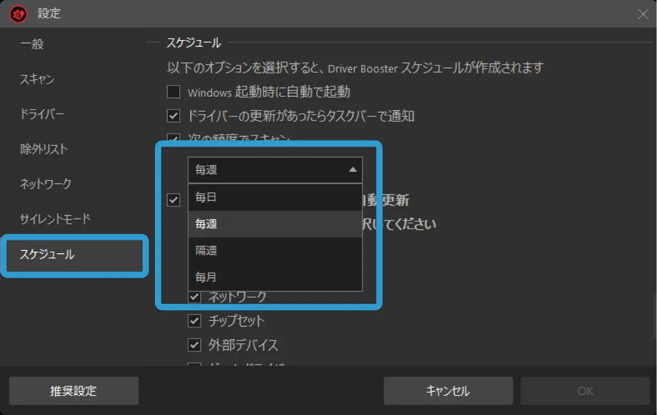Toggle ドライバーの更新があったらタスクバーで通知 checkbox

tap(173, 116)
